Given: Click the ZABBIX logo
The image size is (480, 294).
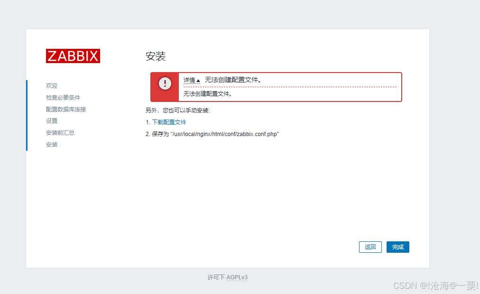Looking at the screenshot, I should [73, 56].
